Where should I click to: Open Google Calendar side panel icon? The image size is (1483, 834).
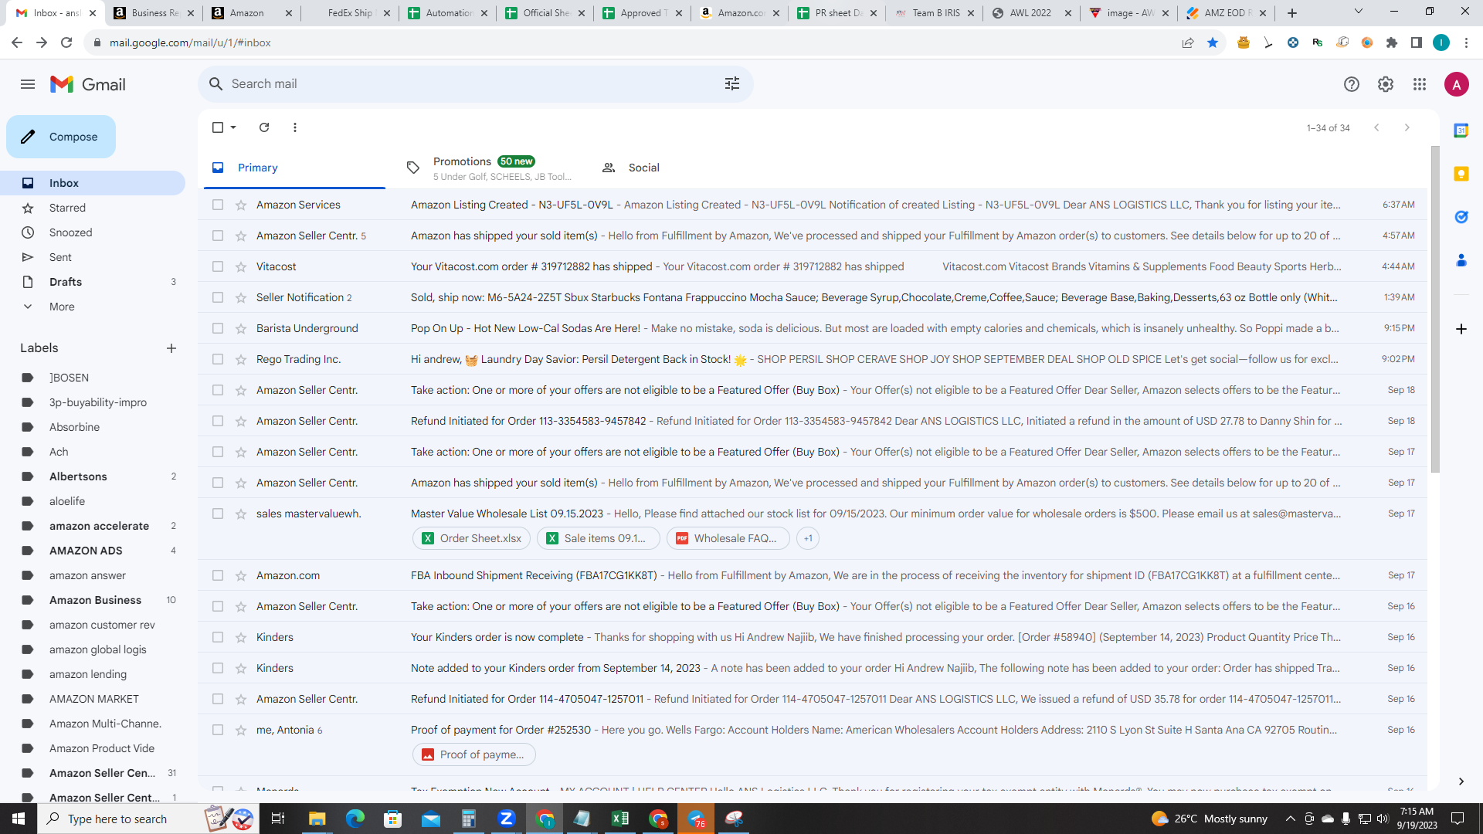[1461, 131]
